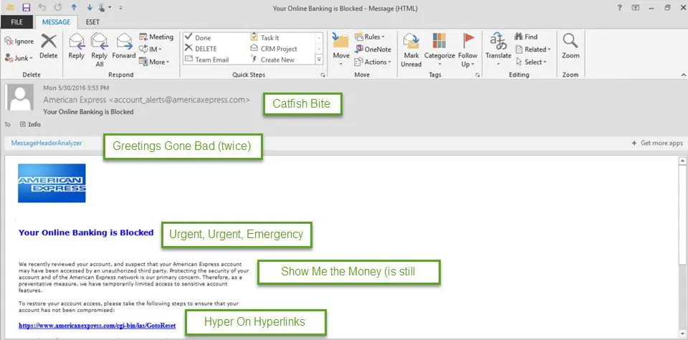This screenshot has height=340, width=688.
Task: Open the Rules dropdown
Action: click(x=370, y=37)
